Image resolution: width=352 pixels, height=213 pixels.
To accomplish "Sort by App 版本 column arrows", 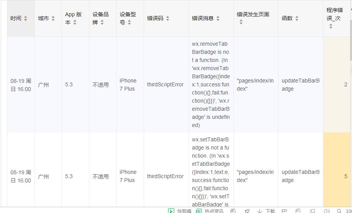I will pyautogui.click(x=75, y=22).
